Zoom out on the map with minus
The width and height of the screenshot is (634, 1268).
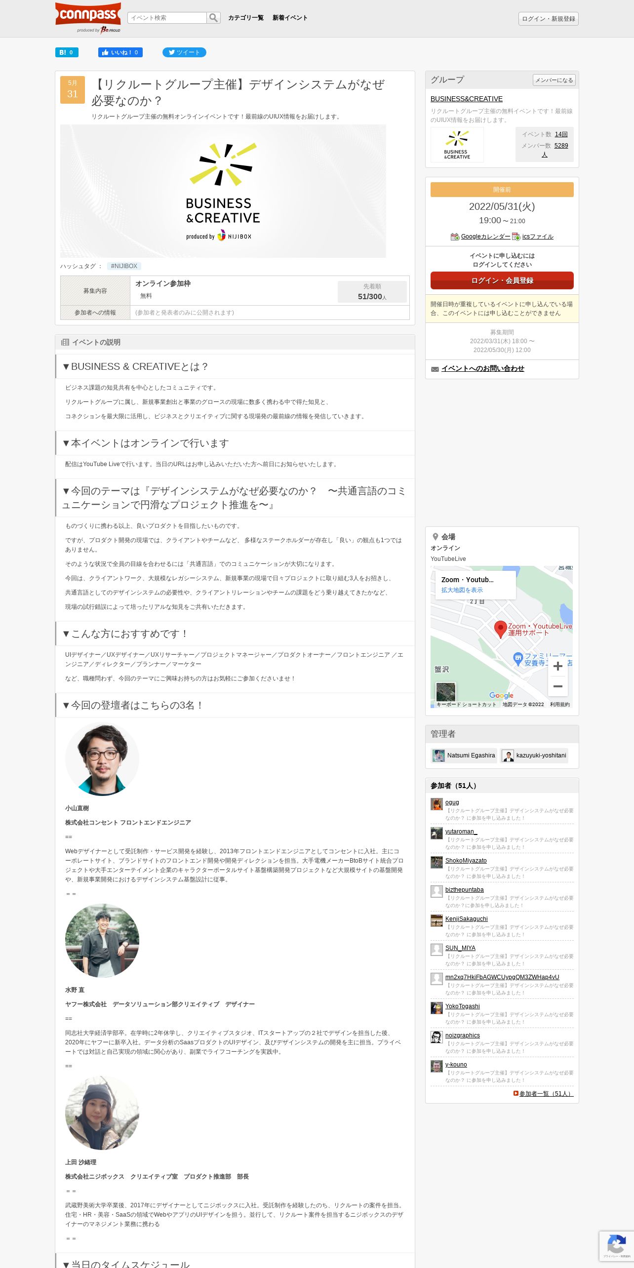[558, 686]
